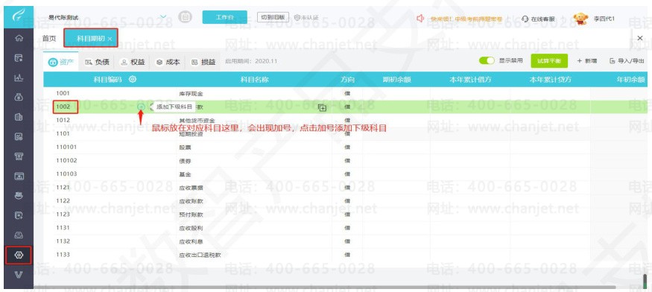Click the 新增 button
This screenshot has width=652, height=292.
586,61
